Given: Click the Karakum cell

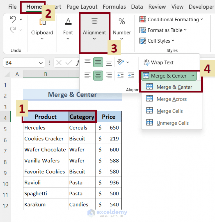Looking at the screenshot, I should coord(46,204).
